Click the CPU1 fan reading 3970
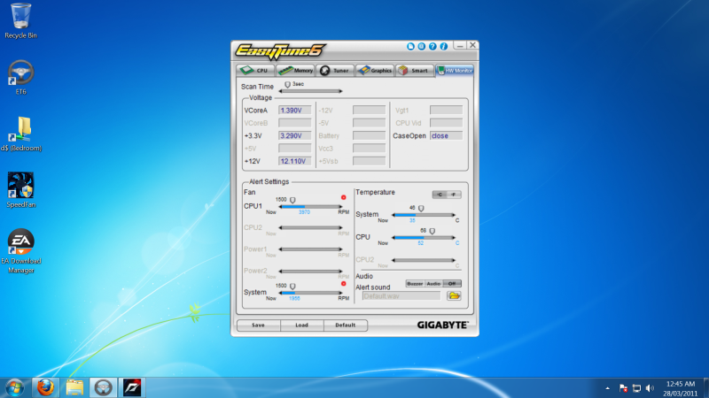 pyautogui.click(x=304, y=212)
